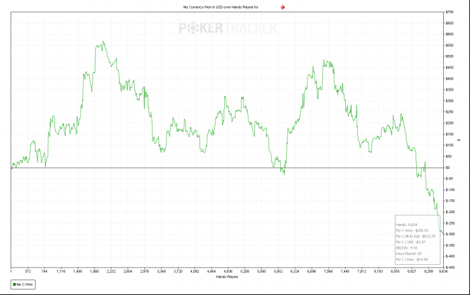Click the $-50 y-axis label

449,179
